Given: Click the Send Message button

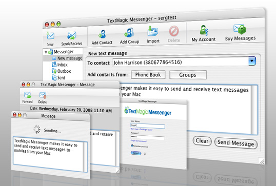Looking at the screenshot, I should click(236, 143).
